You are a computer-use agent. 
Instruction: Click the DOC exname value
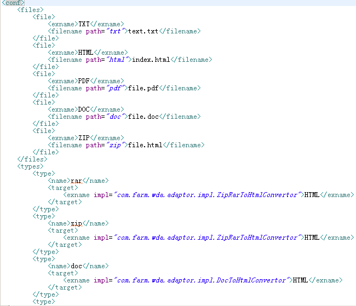tap(84, 109)
